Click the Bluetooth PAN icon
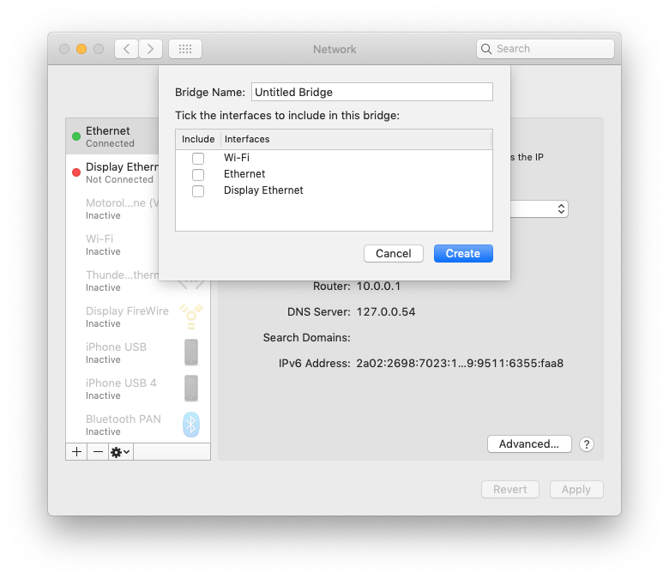 tap(191, 425)
